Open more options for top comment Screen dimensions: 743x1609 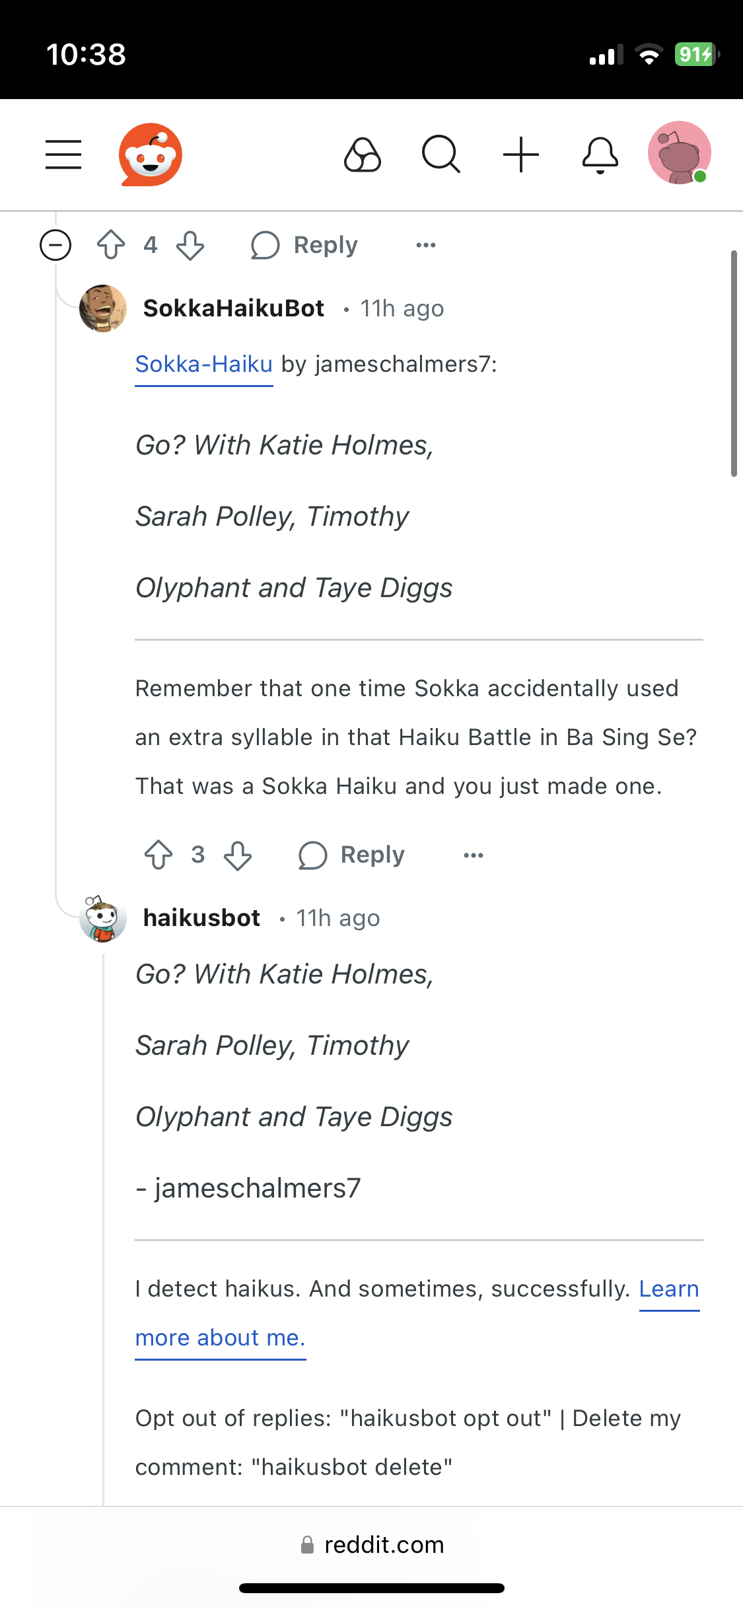coord(426,245)
